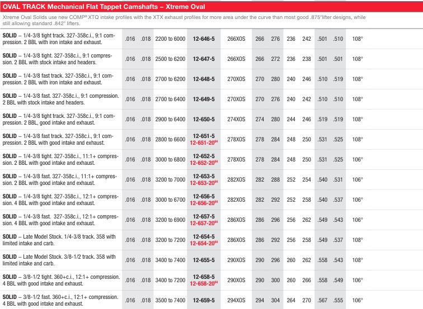
Task: Click lobe separation 108° in the 12-655-5 row
Action: point(358,260)
